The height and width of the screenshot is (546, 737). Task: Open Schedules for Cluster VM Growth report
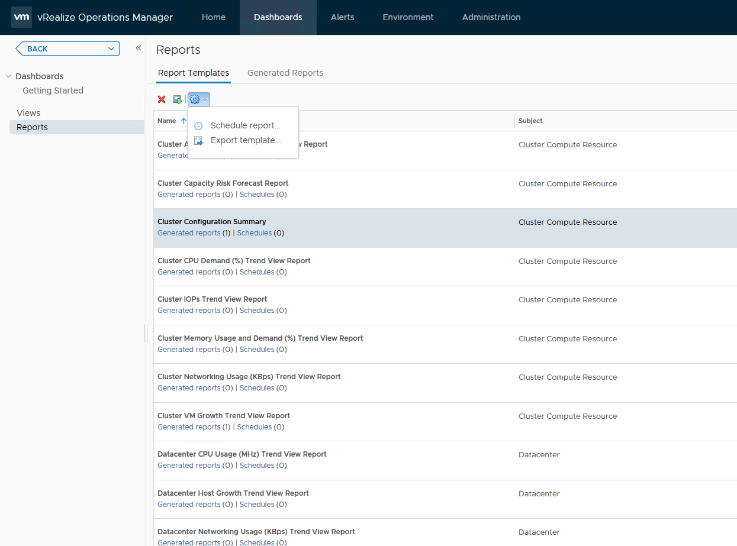pos(255,427)
